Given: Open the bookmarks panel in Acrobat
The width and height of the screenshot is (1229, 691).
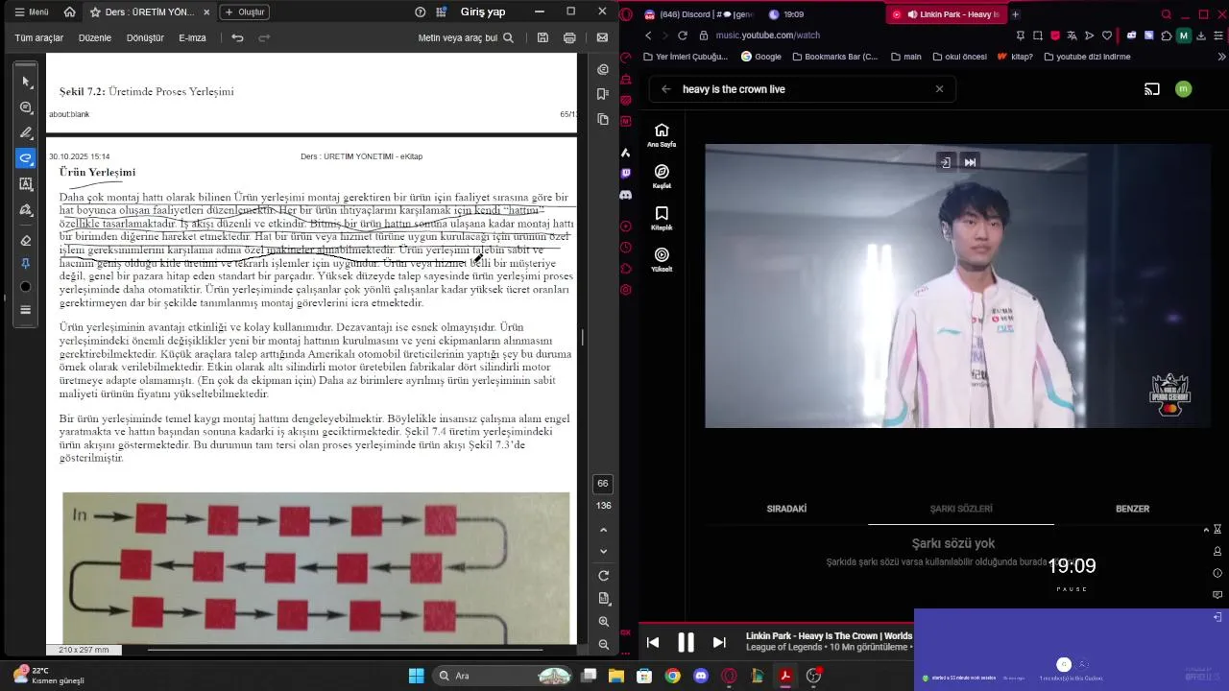Looking at the screenshot, I should click(603, 94).
